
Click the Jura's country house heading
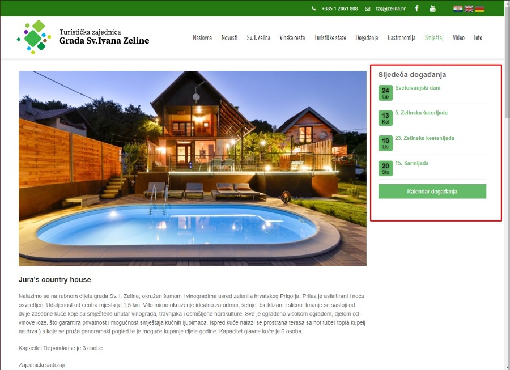tap(54, 280)
